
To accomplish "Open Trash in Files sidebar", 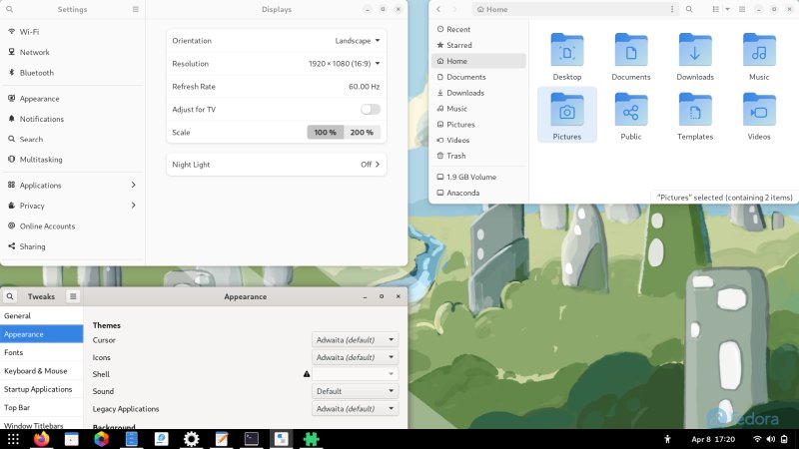I will pos(478,156).
